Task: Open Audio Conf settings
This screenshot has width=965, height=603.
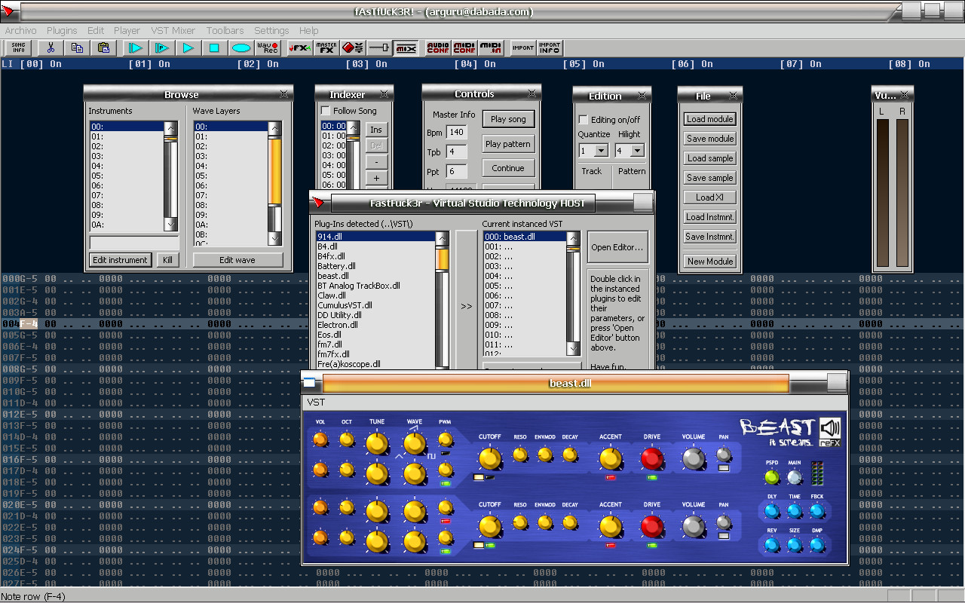Action: pyautogui.click(x=438, y=47)
